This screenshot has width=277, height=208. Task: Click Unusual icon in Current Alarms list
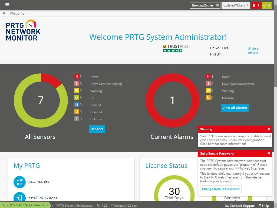pyautogui.click(x=208, y=97)
